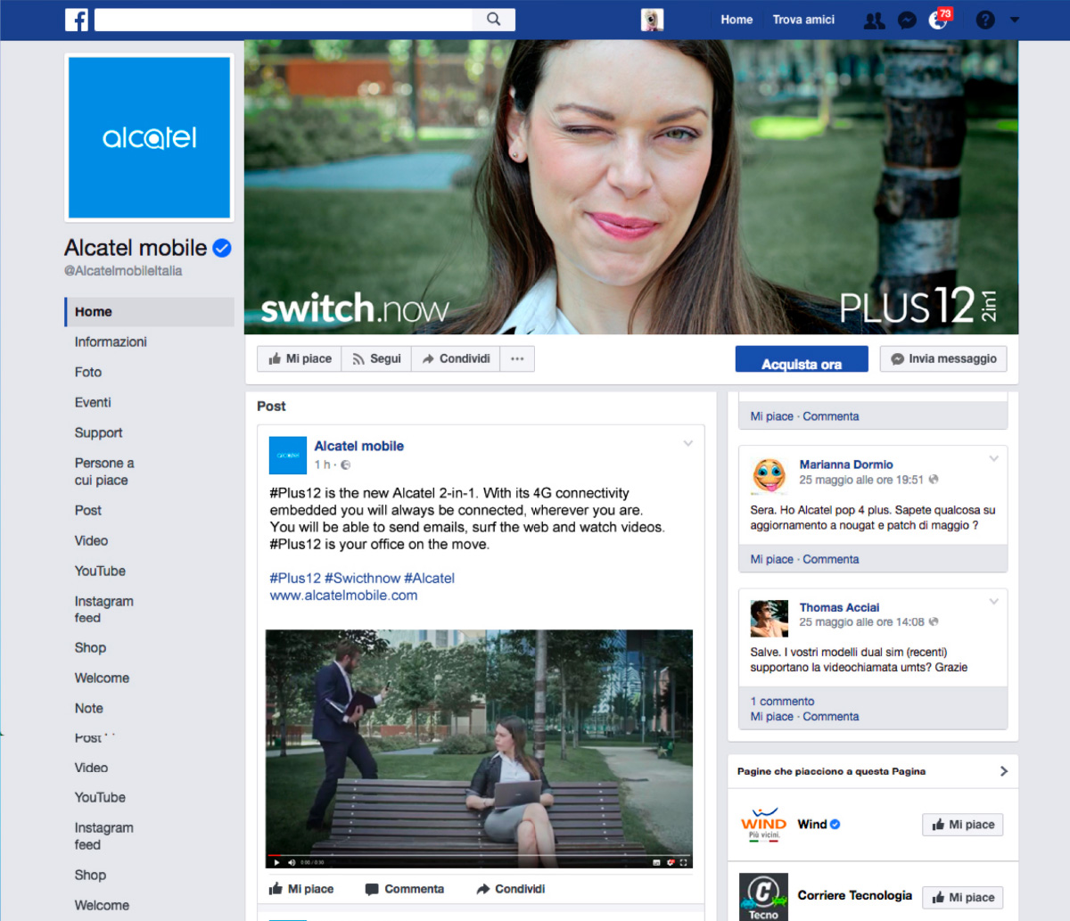1070x921 pixels.
Task: Click Home in the top navigation bar
Action: 737,20
